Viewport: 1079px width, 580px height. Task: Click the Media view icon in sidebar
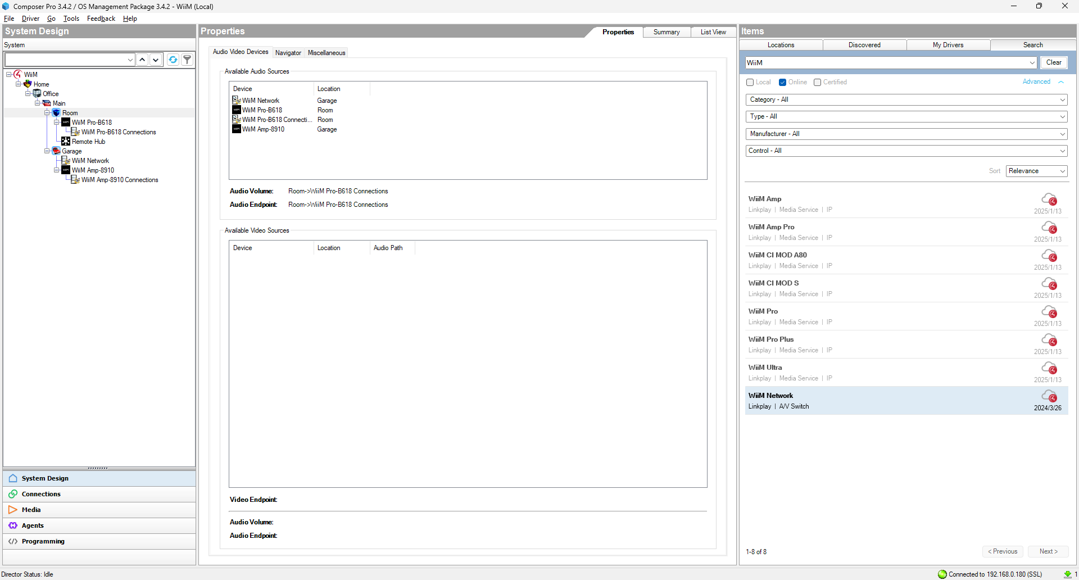coord(13,509)
